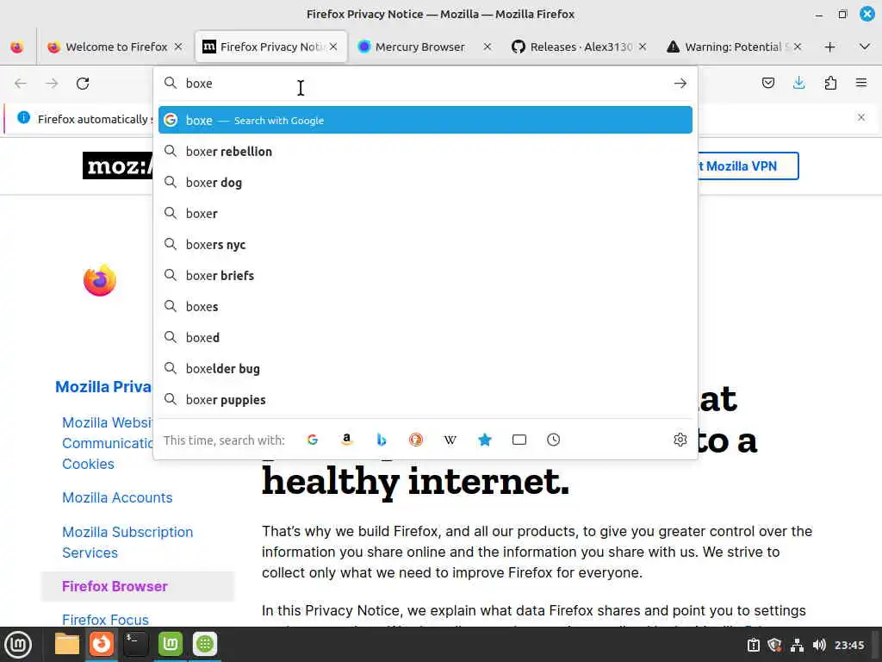The image size is (882, 662).
Task: Open Mozilla Accounts sidebar link
Action: [x=117, y=497]
